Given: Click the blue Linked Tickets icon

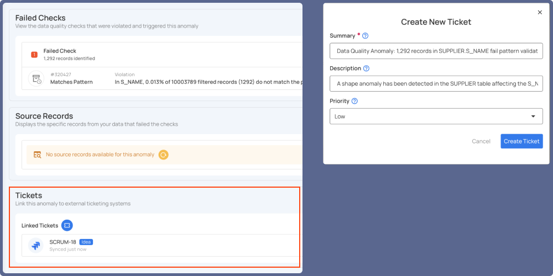Looking at the screenshot, I should click(67, 225).
